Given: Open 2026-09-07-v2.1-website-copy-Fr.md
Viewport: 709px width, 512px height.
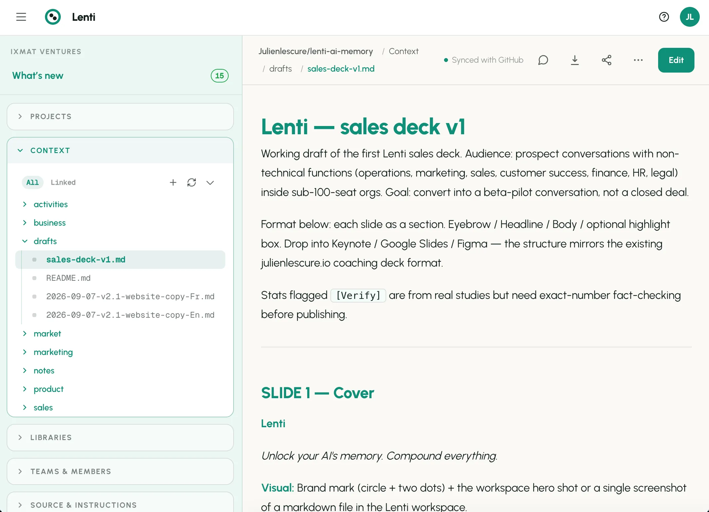Looking at the screenshot, I should click(130, 297).
